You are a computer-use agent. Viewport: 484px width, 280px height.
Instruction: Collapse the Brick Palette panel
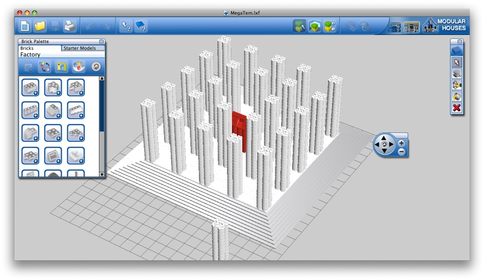pyautogui.click(x=101, y=41)
